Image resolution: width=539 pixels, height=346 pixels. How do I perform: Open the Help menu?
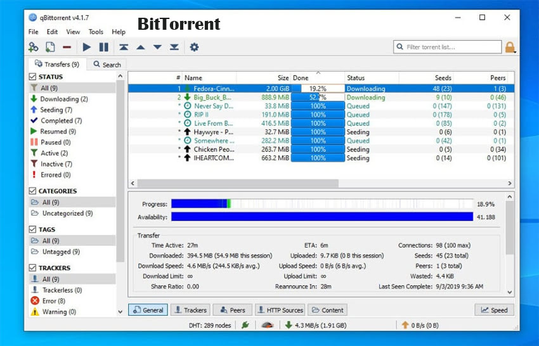(119, 32)
